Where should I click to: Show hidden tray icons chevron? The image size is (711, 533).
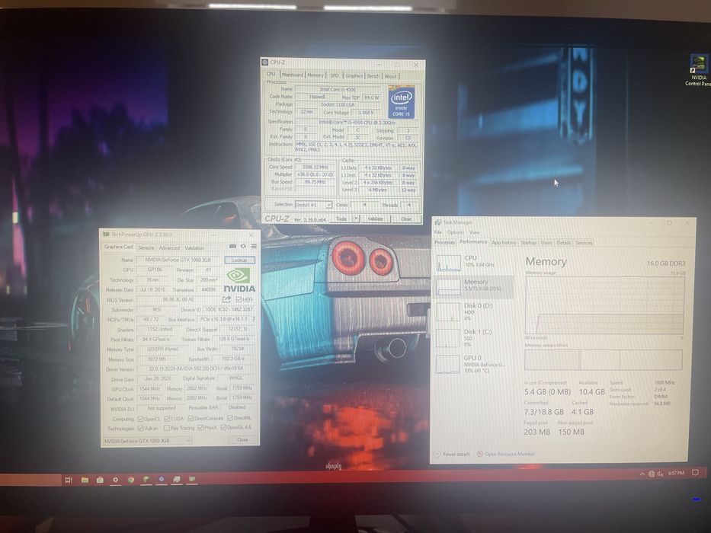642,474
